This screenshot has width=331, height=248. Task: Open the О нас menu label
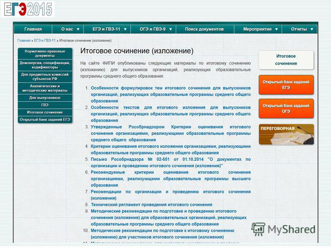click(x=67, y=29)
